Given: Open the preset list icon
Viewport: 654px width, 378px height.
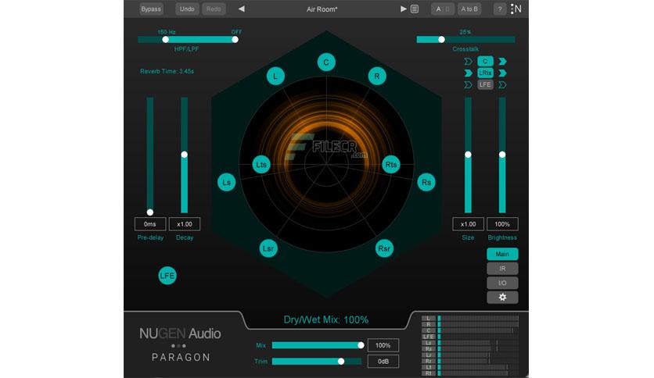Looking at the screenshot, I should [415, 9].
